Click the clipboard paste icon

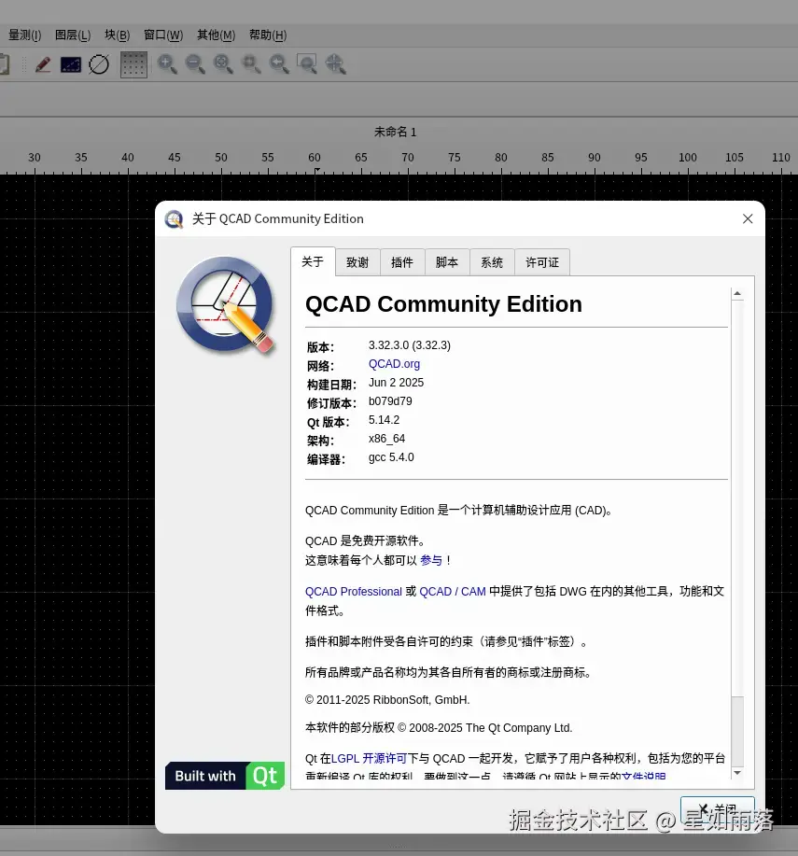tap(4, 63)
